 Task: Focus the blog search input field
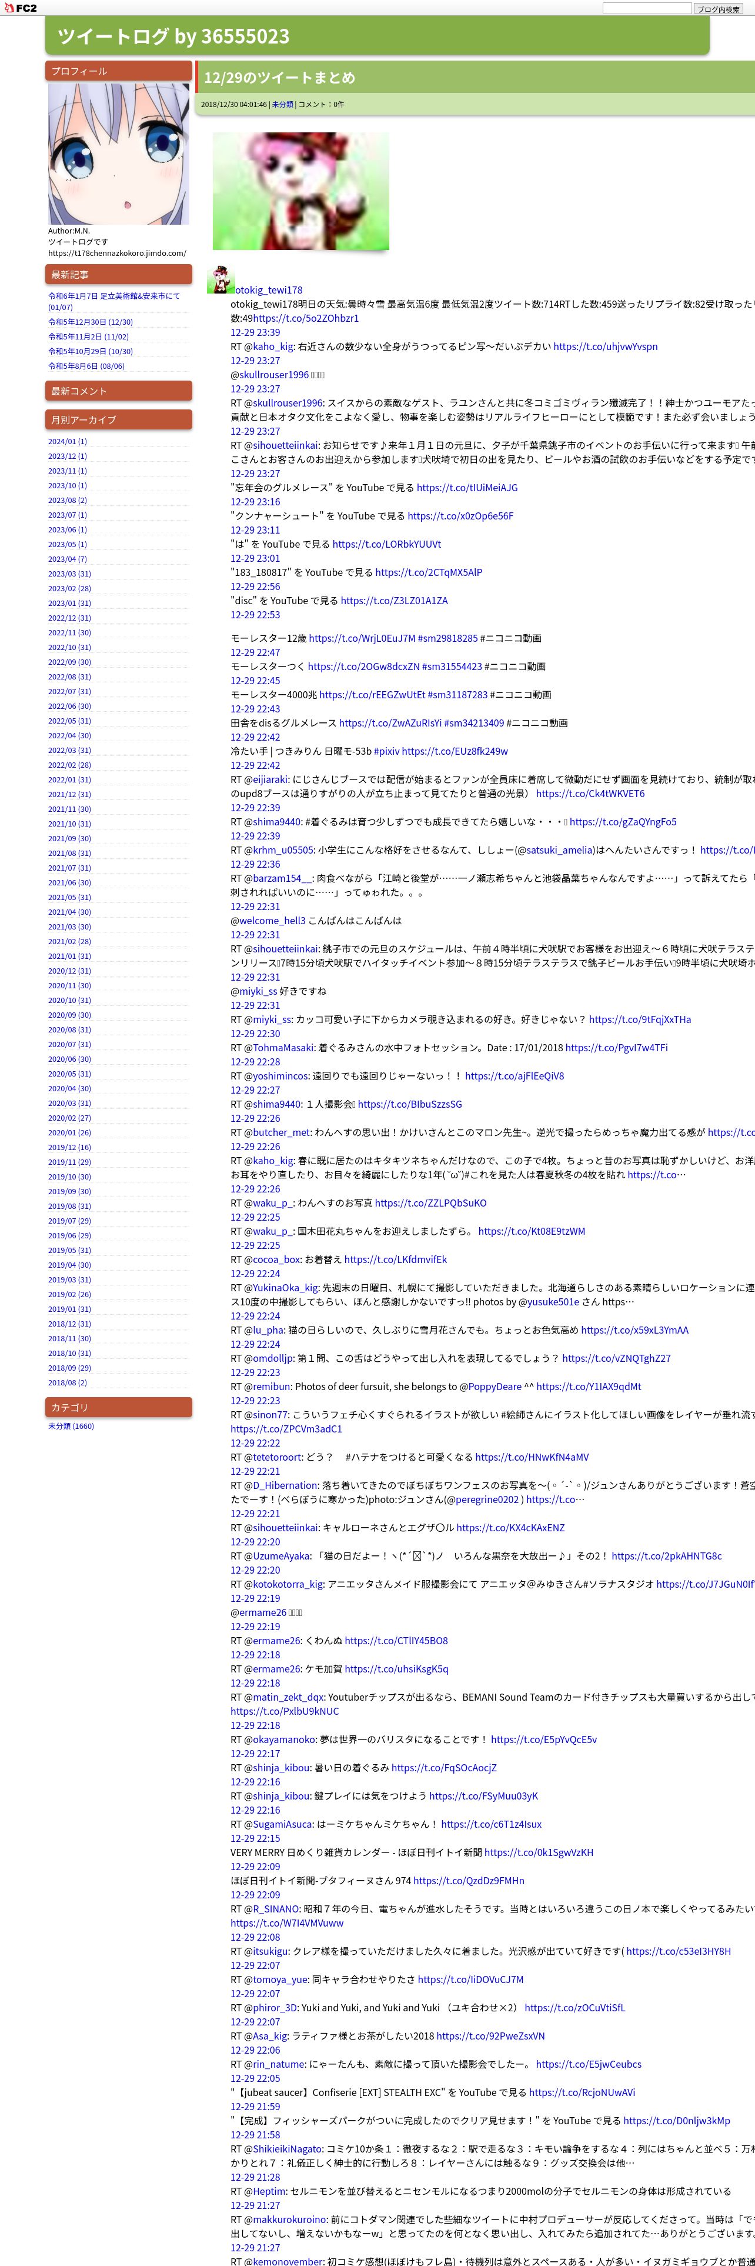click(x=647, y=8)
